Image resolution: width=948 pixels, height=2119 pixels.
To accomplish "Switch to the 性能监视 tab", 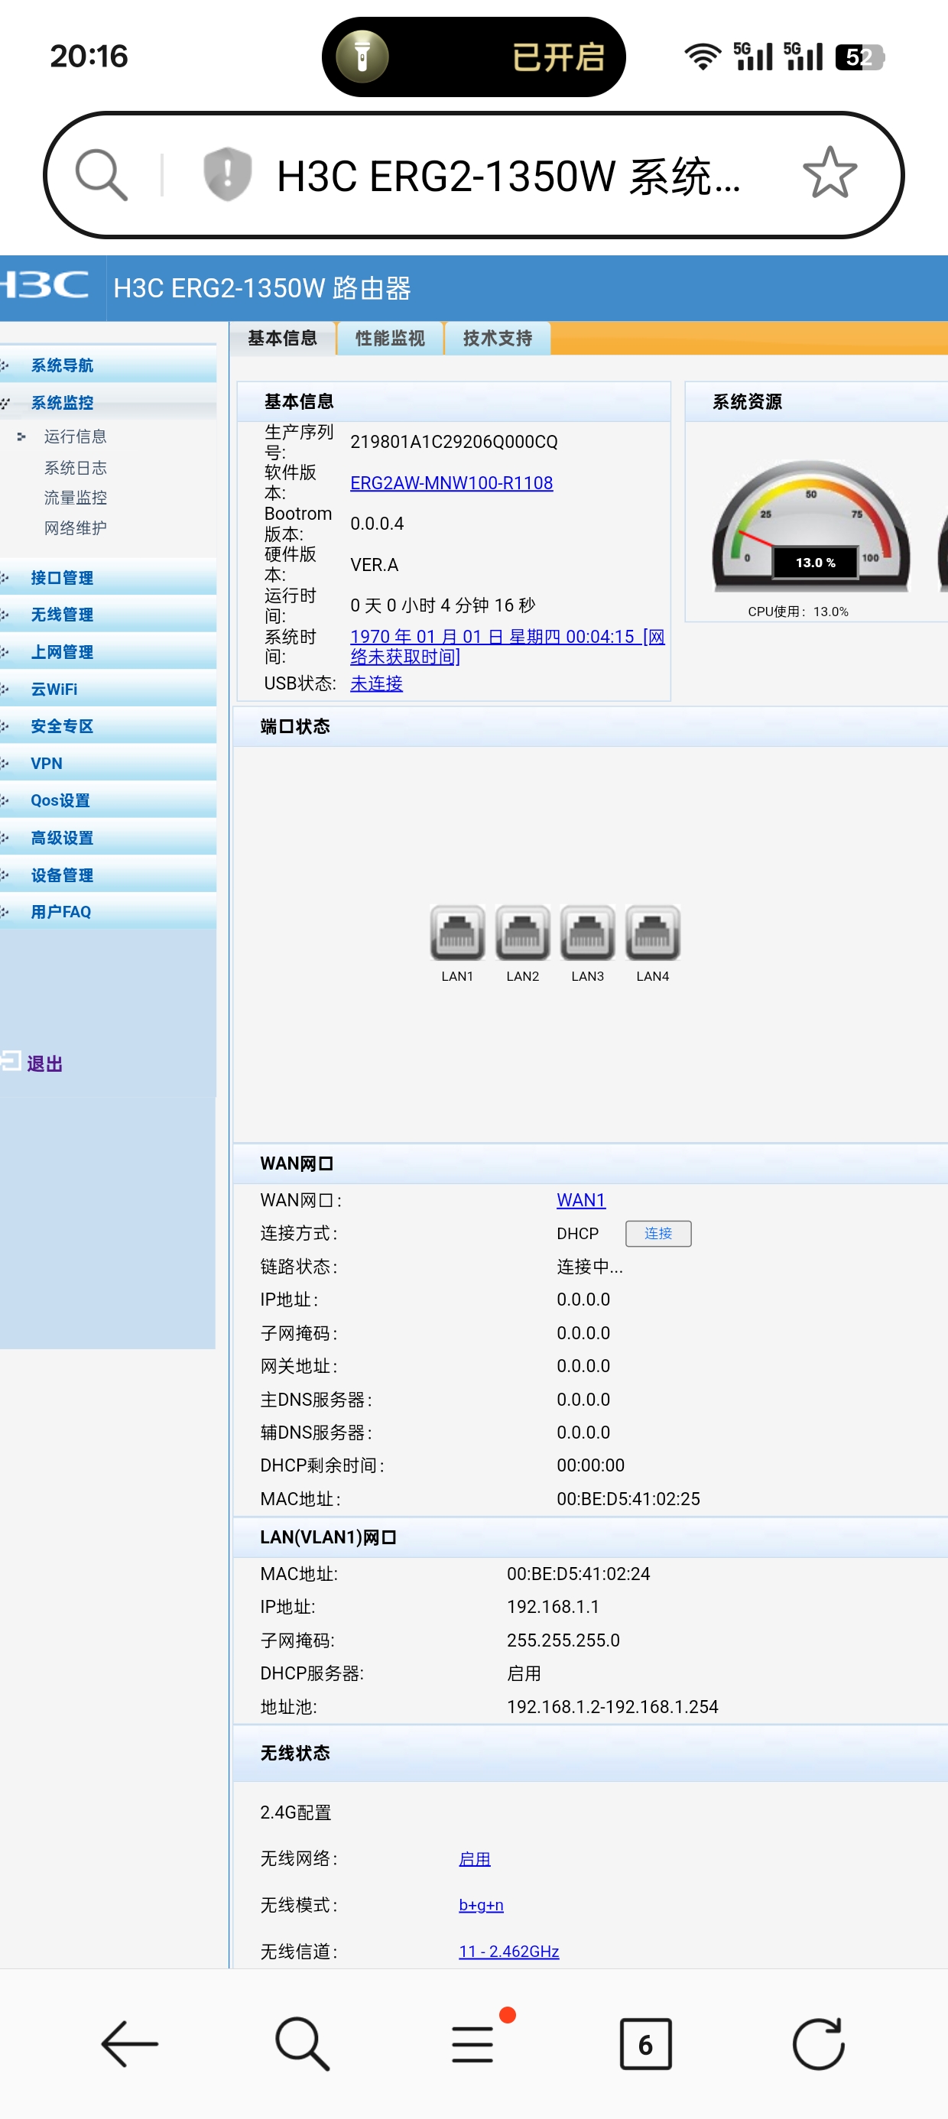I will [390, 338].
